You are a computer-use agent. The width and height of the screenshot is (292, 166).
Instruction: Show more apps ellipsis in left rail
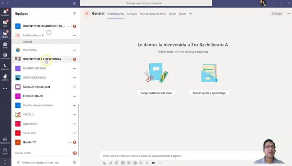tap(5, 88)
